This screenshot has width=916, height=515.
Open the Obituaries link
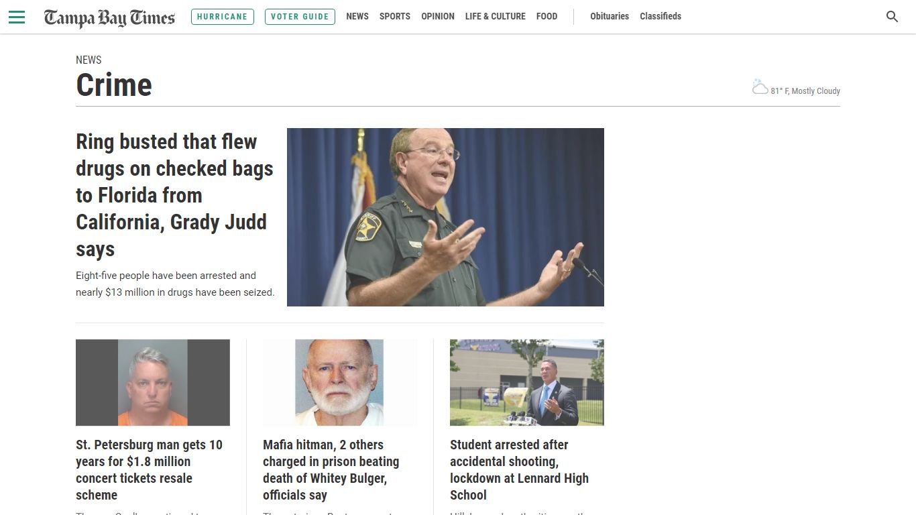[610, 16]
